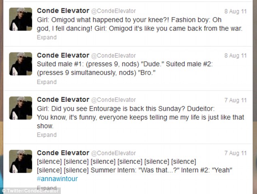Click @CondeElevator handle on Entourage tweet

point(114,100)
